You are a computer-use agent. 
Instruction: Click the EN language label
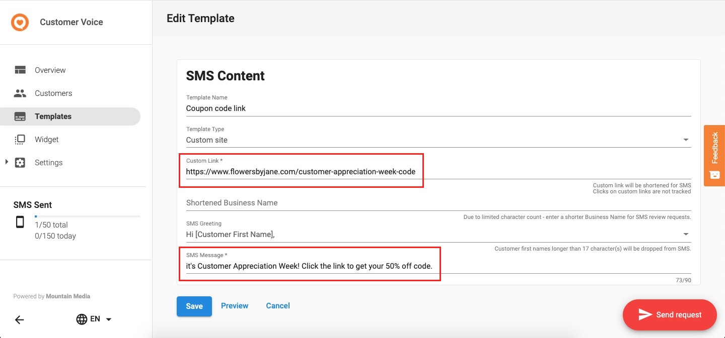(x=95, y=319)
